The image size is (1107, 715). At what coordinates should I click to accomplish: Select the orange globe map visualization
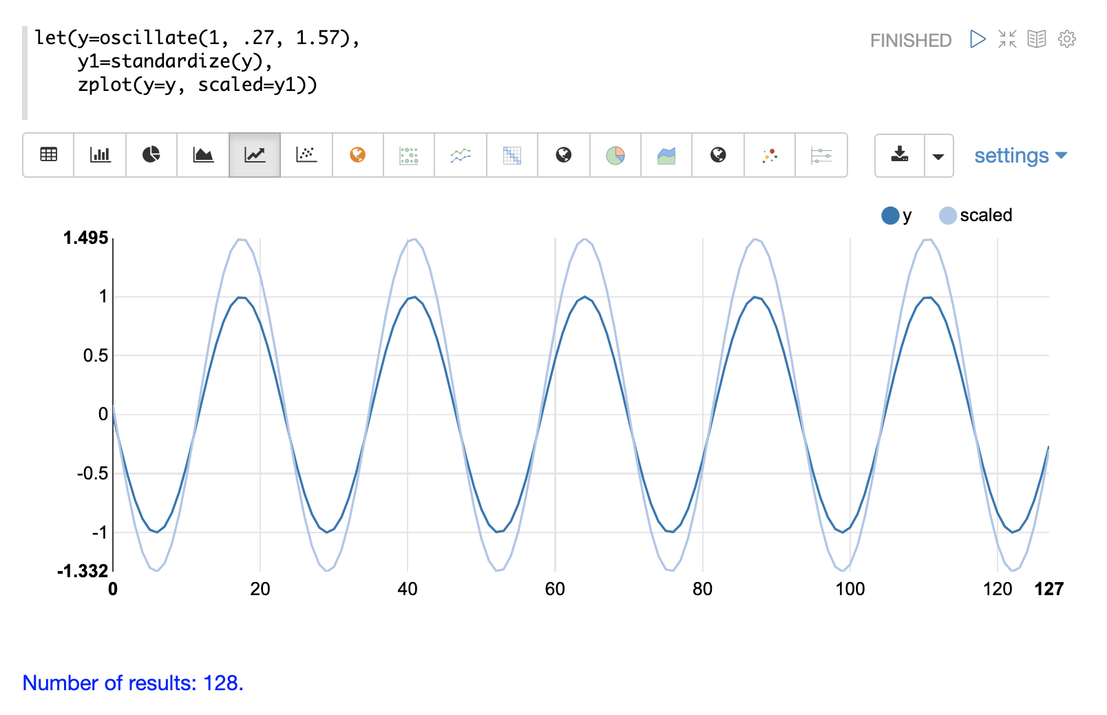[x=357, y=155]
